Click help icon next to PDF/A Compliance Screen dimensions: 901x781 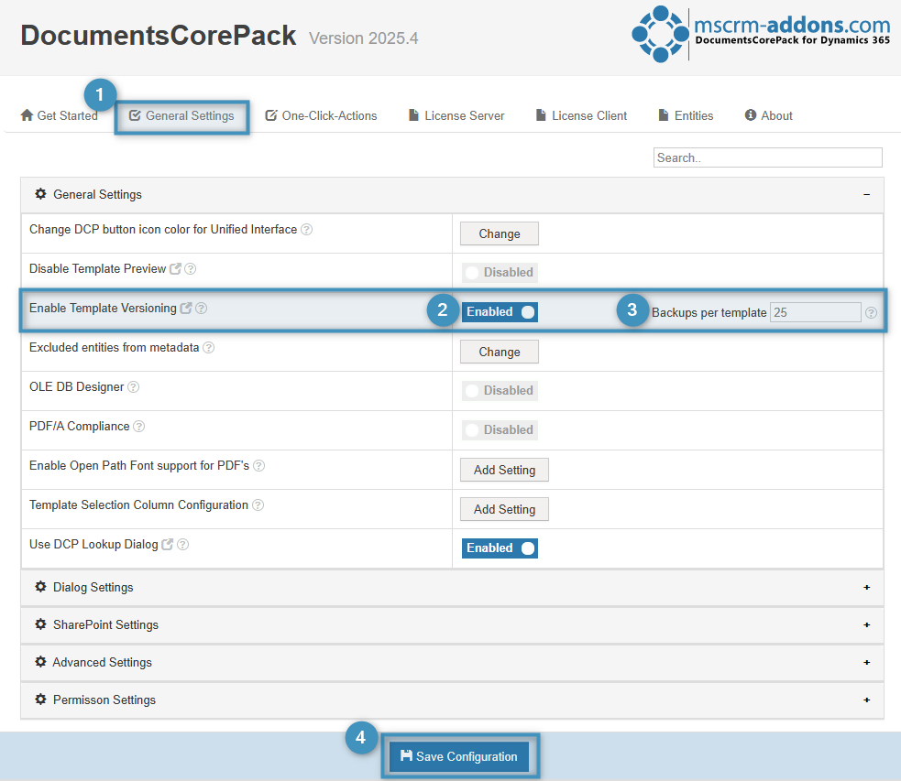pyautogui.click(x=139, y=427)
